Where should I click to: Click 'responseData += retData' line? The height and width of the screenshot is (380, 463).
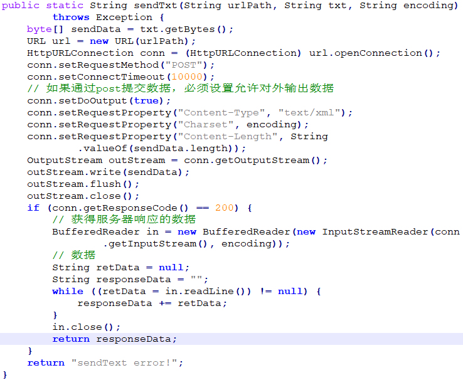152,303
